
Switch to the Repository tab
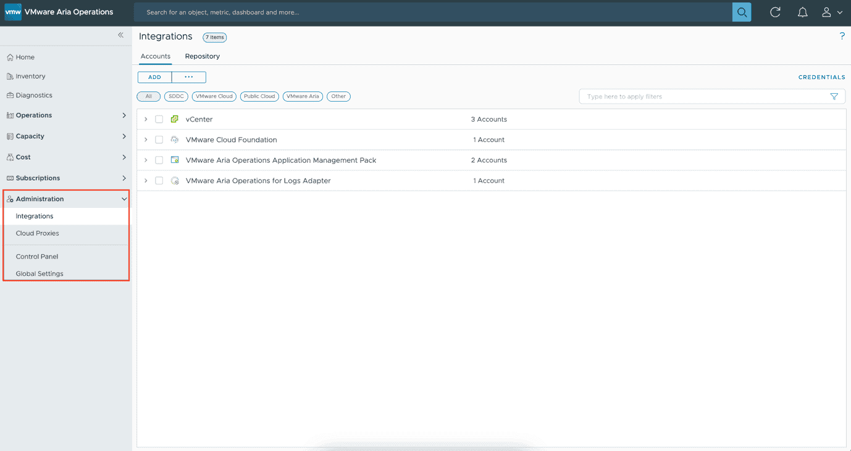coord(202,56)
